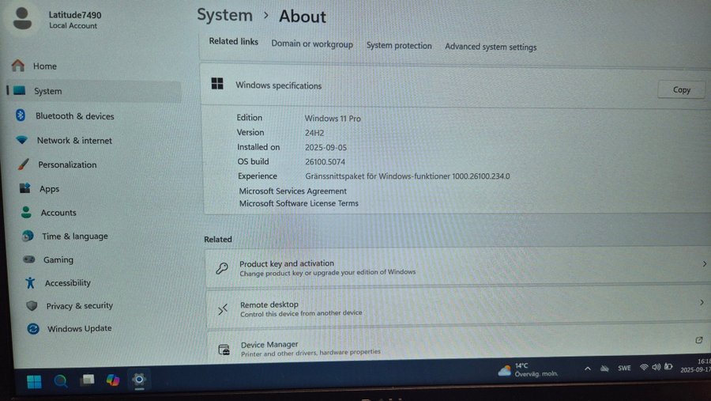Open Accessibility settings
The image size is (711, 401).
68,283
